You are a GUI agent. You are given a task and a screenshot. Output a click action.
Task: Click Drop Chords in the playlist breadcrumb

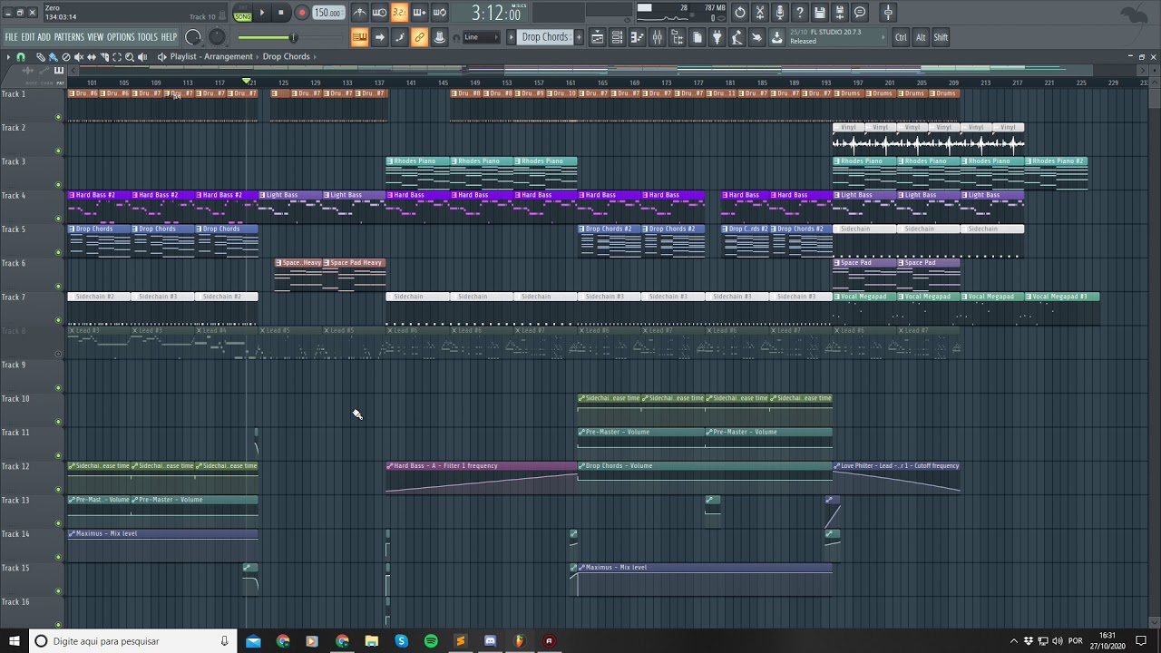pyautogui.click(x=287, y=56)
